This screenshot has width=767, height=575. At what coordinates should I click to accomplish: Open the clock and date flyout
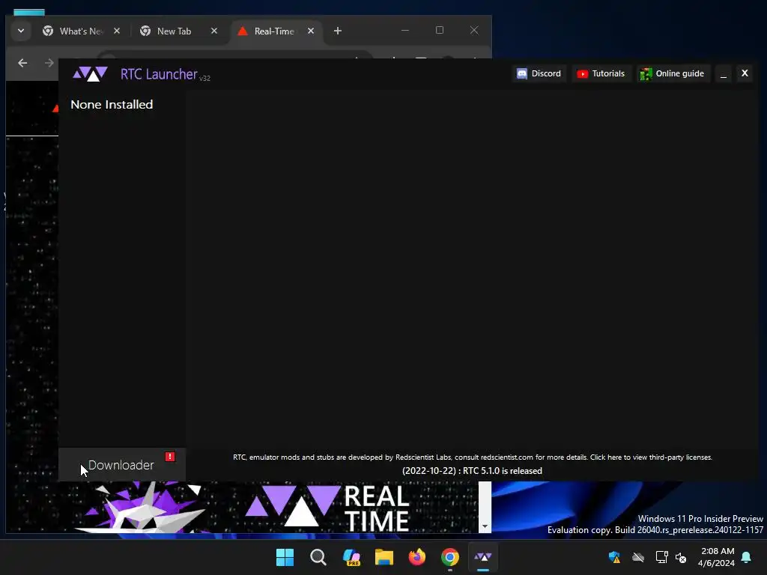click(x=717, y=557)
